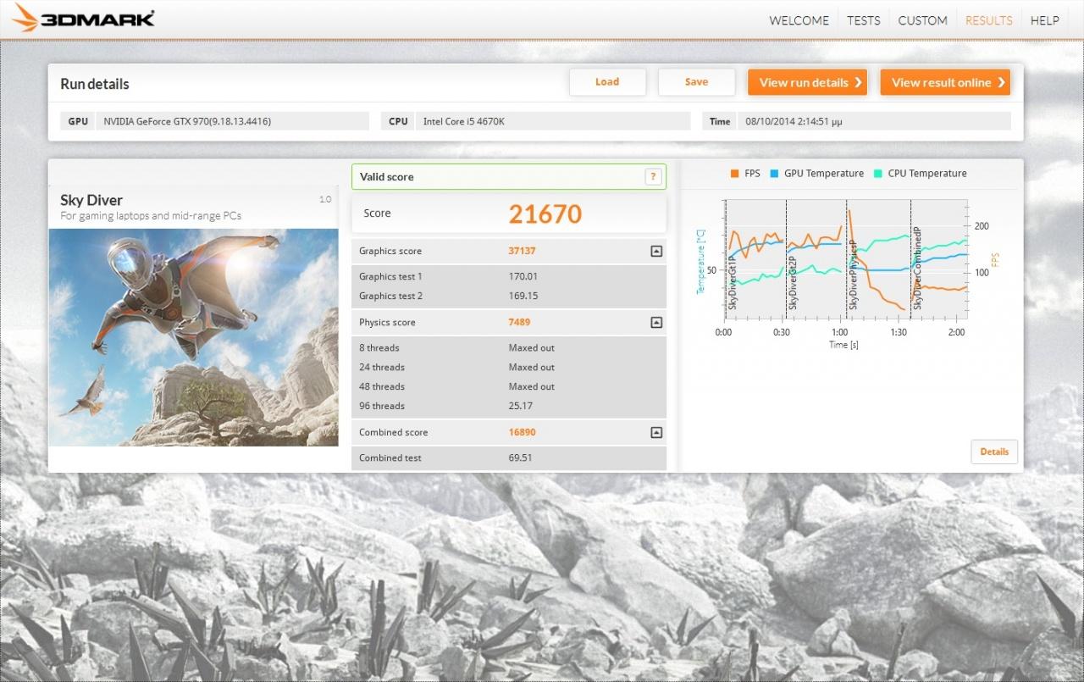Click the GPU name field
The height and width of the screenshot is (682, 1084).
coord(232,121)
